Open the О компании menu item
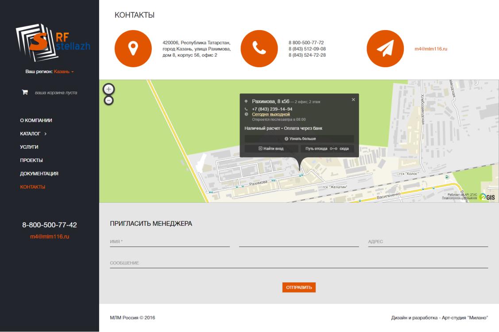The image size is (499, 332). pos(36,120)
